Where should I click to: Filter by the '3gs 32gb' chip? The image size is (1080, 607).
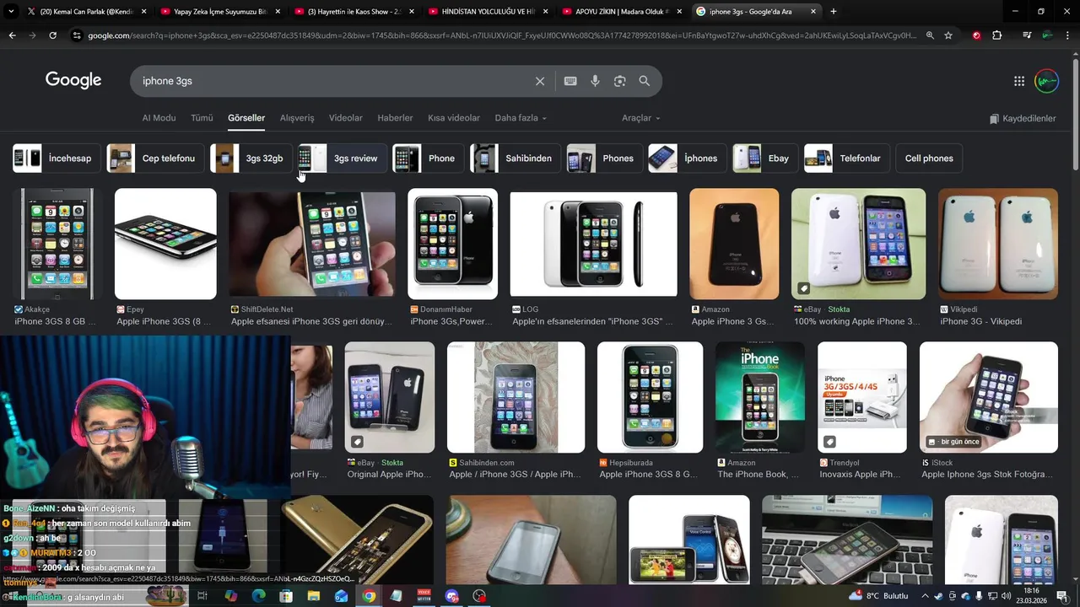(x=251, y=158)
